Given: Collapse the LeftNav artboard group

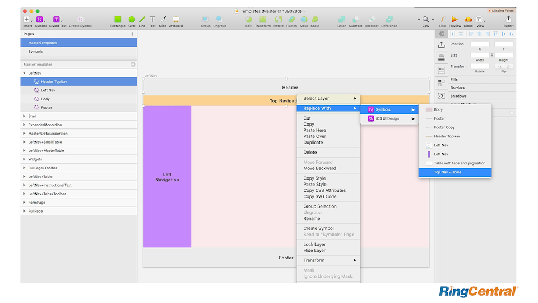Looking at the screenshot, I should click(x=24, y=73).
